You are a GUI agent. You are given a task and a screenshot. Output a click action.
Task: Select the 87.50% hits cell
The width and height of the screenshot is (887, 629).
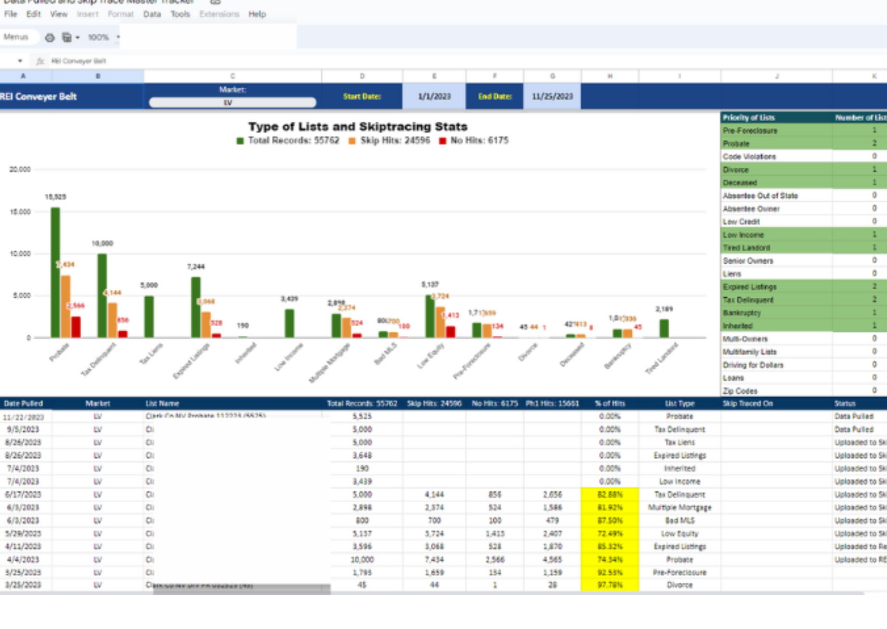610,520
